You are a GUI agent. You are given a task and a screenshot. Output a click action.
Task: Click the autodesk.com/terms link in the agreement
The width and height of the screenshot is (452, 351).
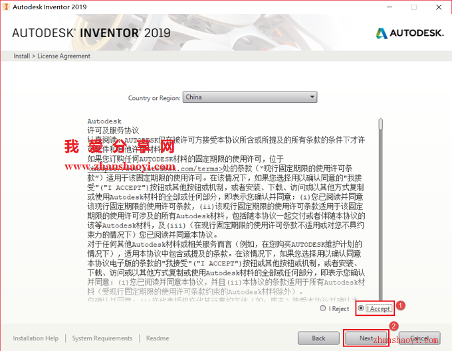pos(155,169)
